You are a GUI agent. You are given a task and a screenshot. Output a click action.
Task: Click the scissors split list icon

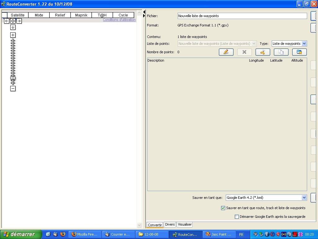[x=263, y=52]
